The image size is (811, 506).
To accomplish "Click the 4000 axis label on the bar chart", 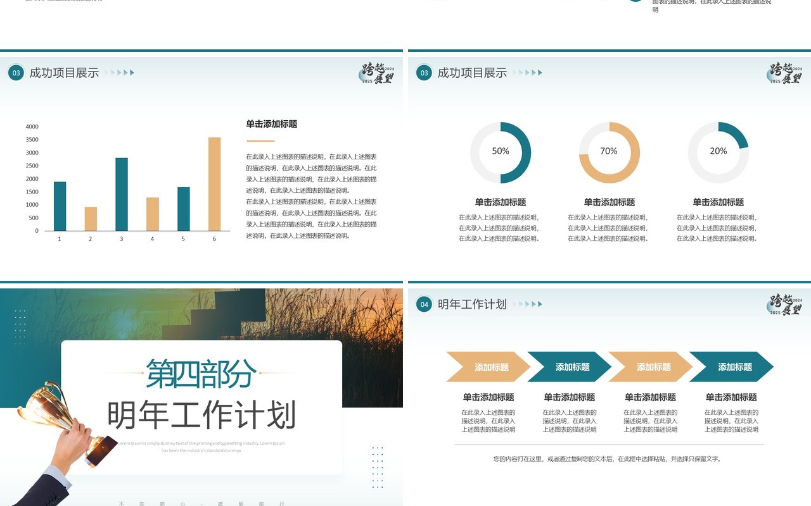I will pyautogui.click(x=32, y=126).
